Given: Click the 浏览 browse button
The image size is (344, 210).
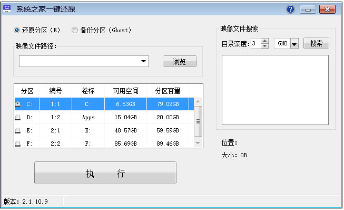Looking at the screenshot, I should click(x=180, y=61).
